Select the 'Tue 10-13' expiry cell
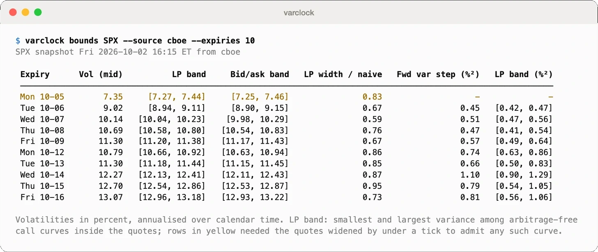Image resolution: width=598 pixels, height=252 pixels. [x=42, y=164]
